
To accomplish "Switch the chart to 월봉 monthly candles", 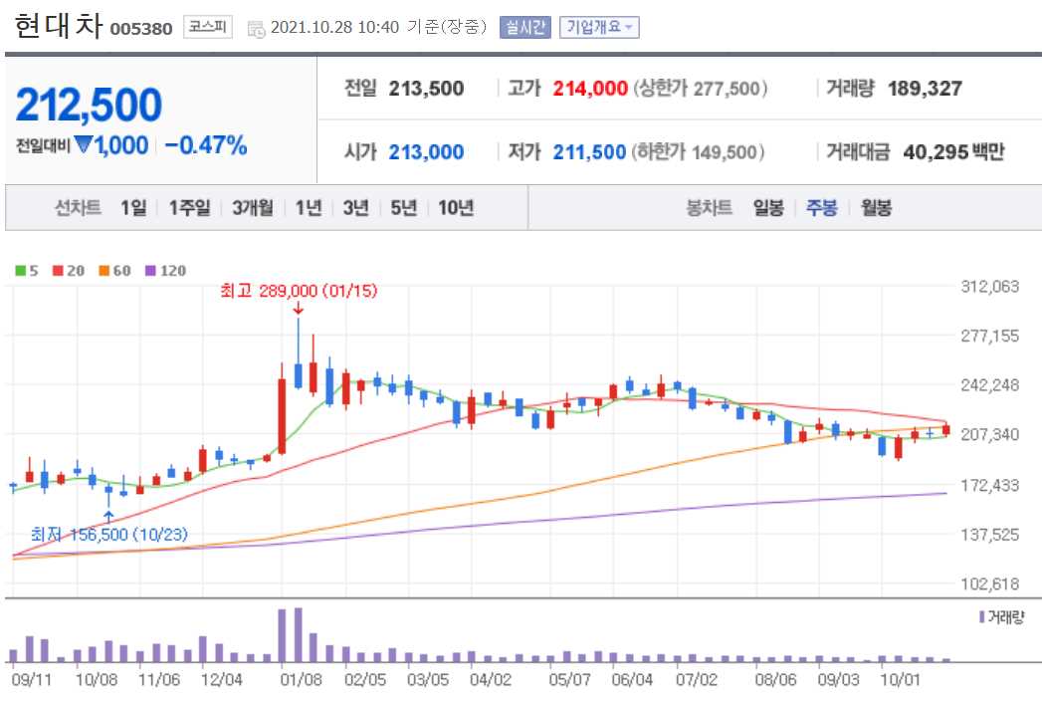I will (875, 208).
